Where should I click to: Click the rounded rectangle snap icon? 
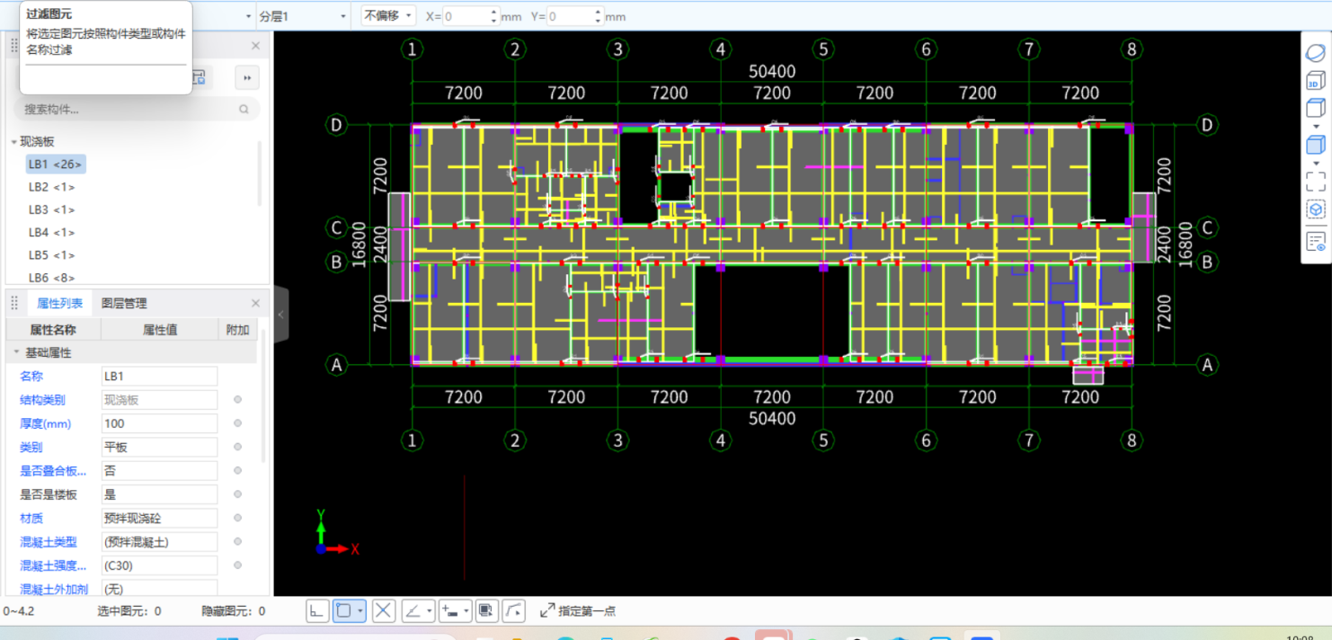click(343, 610)
